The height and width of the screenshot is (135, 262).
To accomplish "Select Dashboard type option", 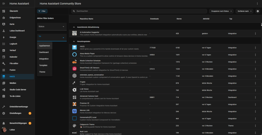I will pos(45,52).
